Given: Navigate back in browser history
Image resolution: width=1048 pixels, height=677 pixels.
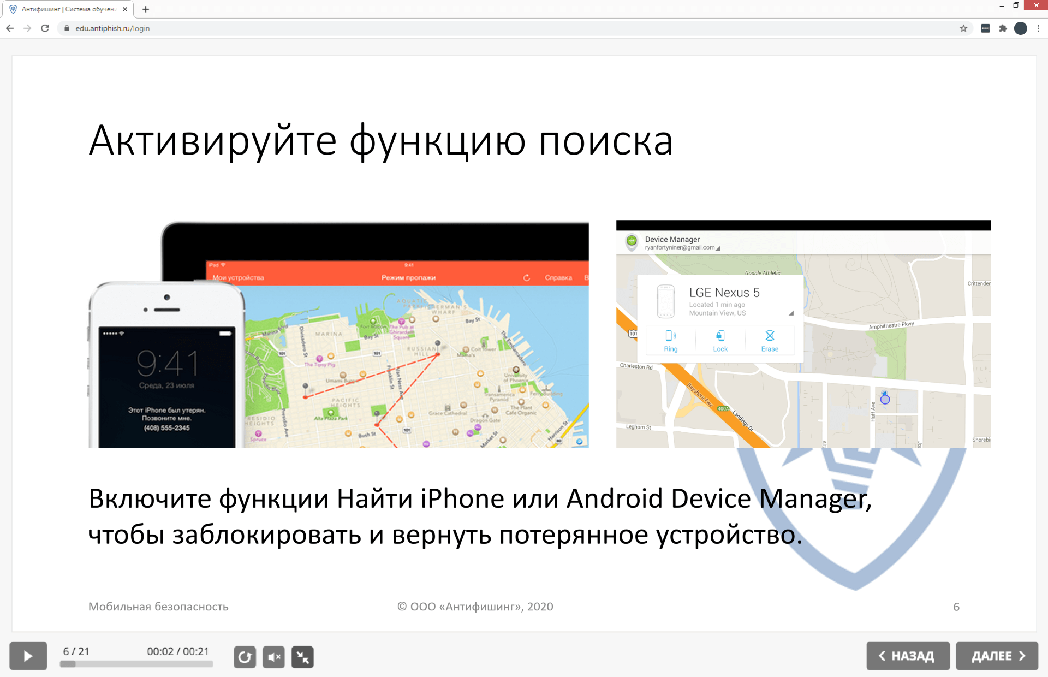Looking at the screenshot, I should 10,28.
